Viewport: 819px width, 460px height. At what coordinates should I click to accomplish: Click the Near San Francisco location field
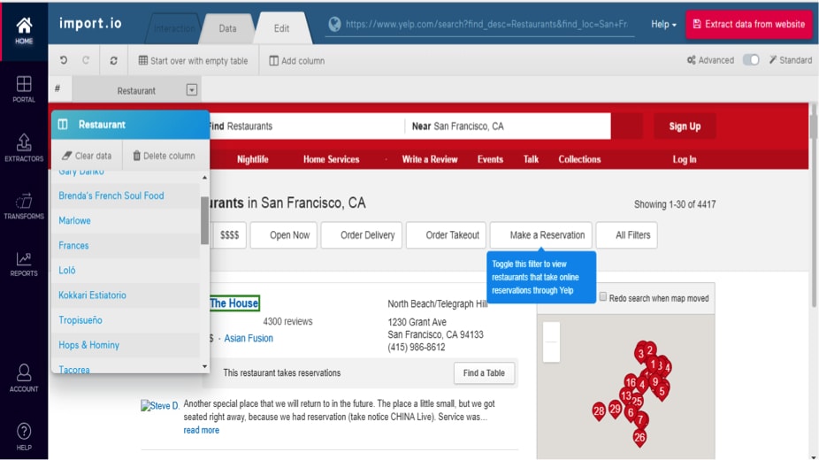pos(508,126)
